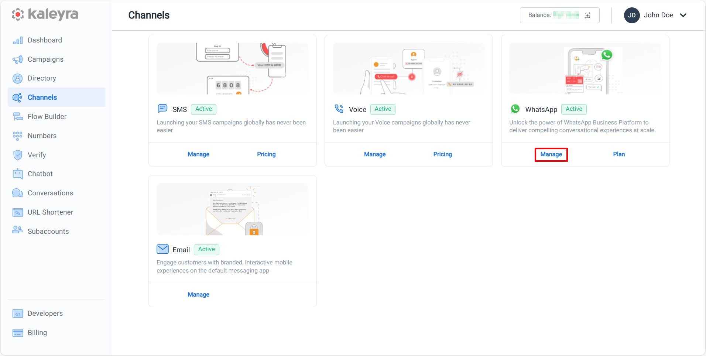Open Pricing for the SMS channel
The height and width of the screenshot is (356, 706).
pyautogui.click(x=266, y=154)
